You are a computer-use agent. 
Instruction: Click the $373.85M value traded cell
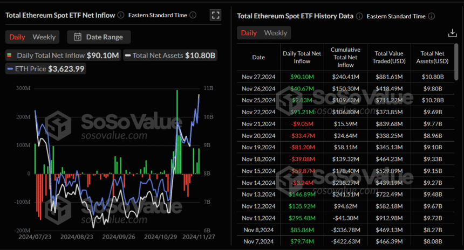click(389, 112)
